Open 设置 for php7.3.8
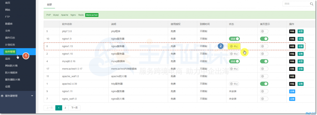Viewport: 317px width, 115px height. tap(301, 31)
